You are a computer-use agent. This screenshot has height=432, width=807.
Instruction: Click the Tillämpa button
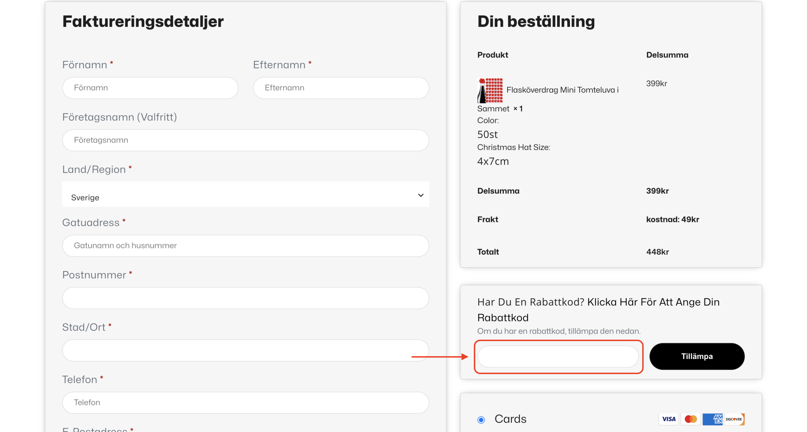click(x=697, y=356)
